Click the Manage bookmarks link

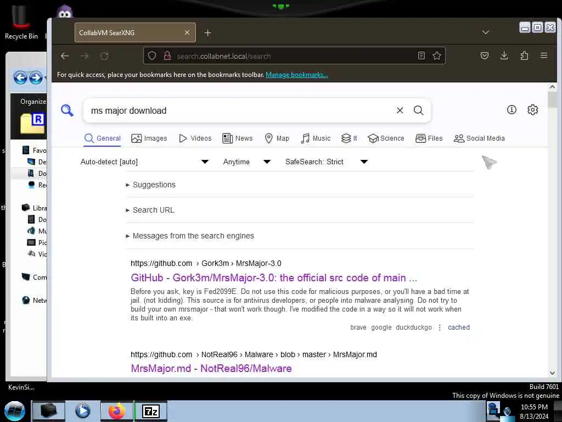297,75
